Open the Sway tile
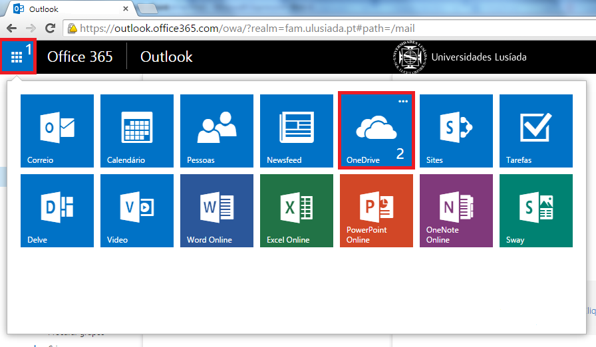This screenshot has width=596, height=347. (x=536, y=211)
